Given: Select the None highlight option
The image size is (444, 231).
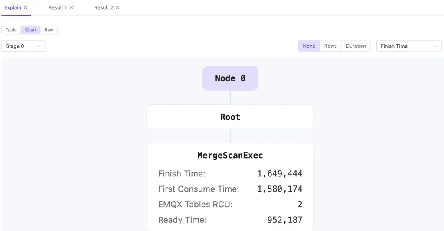Looking at the screenshot, I should [x=309, y=46].
